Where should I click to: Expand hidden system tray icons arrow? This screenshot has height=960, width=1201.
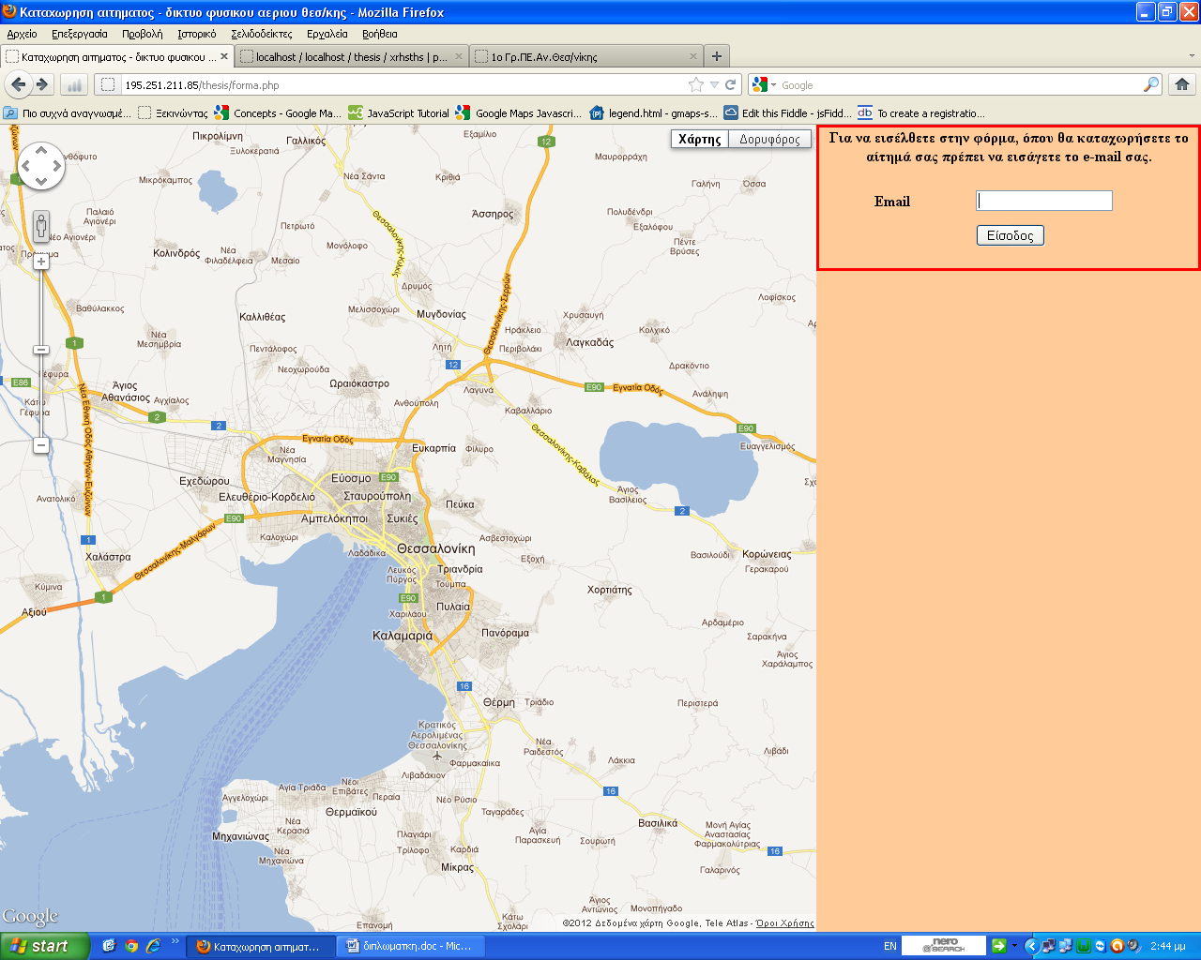(1030, 946)
